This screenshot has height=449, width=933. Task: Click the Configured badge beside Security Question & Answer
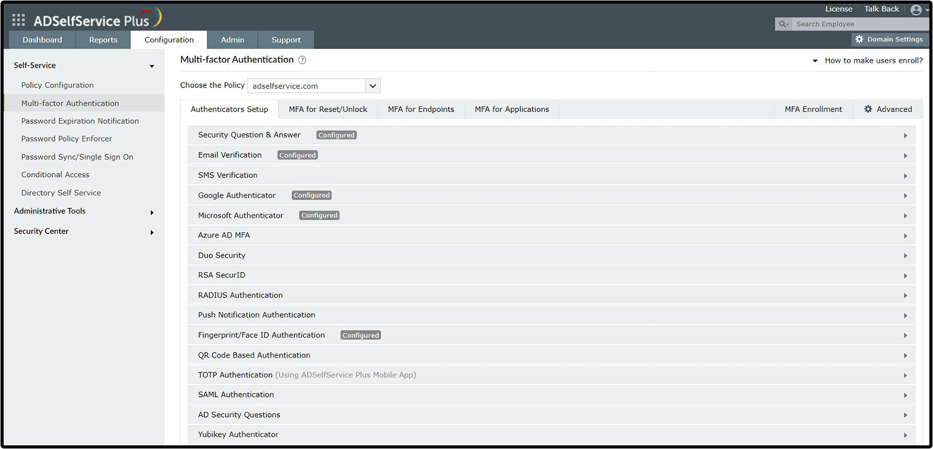click(x=337, y=135)
